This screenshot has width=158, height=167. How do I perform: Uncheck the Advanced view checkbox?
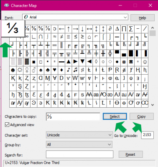(7, 124)
